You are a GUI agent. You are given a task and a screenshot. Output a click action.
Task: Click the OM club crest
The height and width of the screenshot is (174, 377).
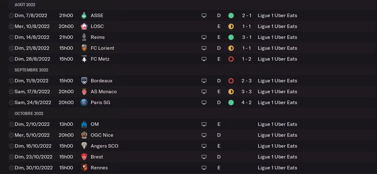(84, 124)
